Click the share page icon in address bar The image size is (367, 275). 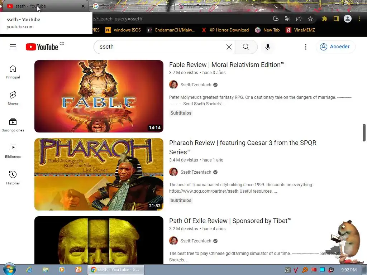(299, 19)
